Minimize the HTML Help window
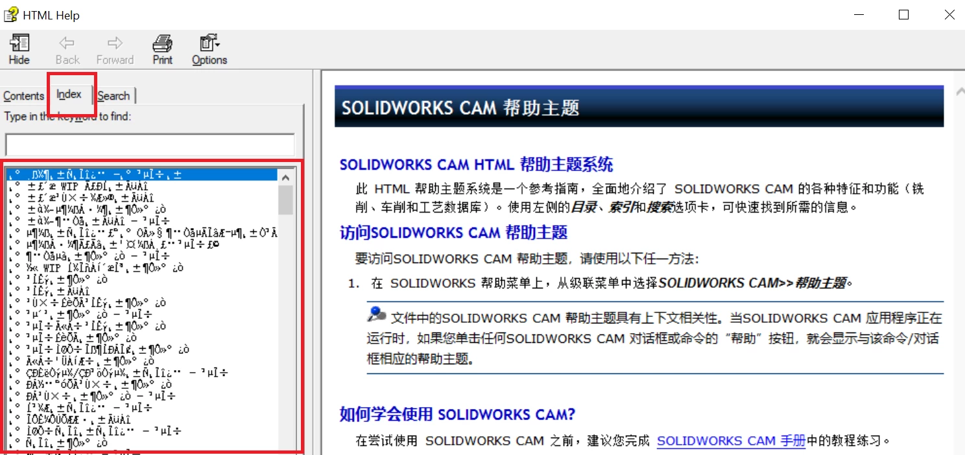 (x=860, y=14)
